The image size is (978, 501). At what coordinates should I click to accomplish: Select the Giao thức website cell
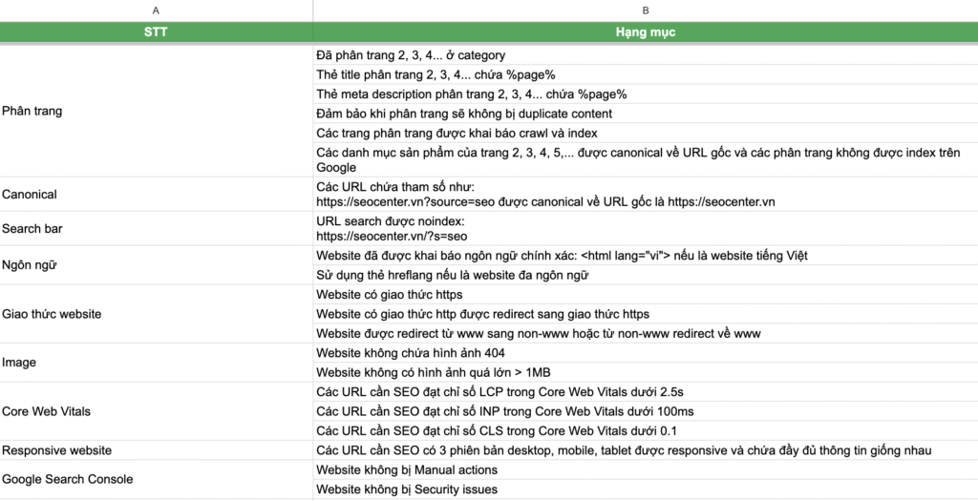[156, 314]
